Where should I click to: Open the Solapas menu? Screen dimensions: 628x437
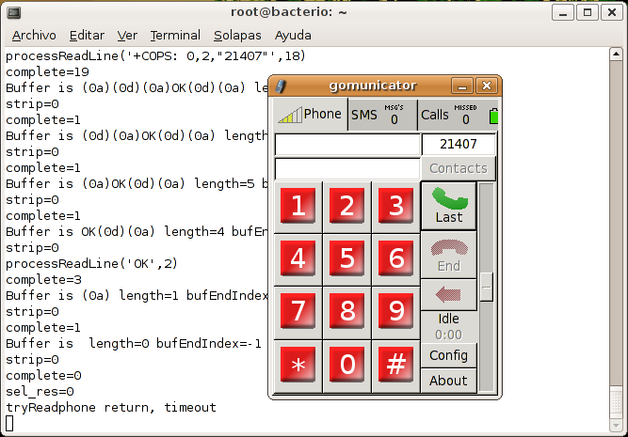click(237, 35)
